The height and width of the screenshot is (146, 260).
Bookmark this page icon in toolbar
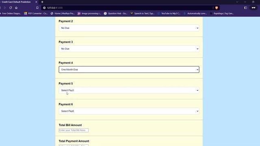37,8
